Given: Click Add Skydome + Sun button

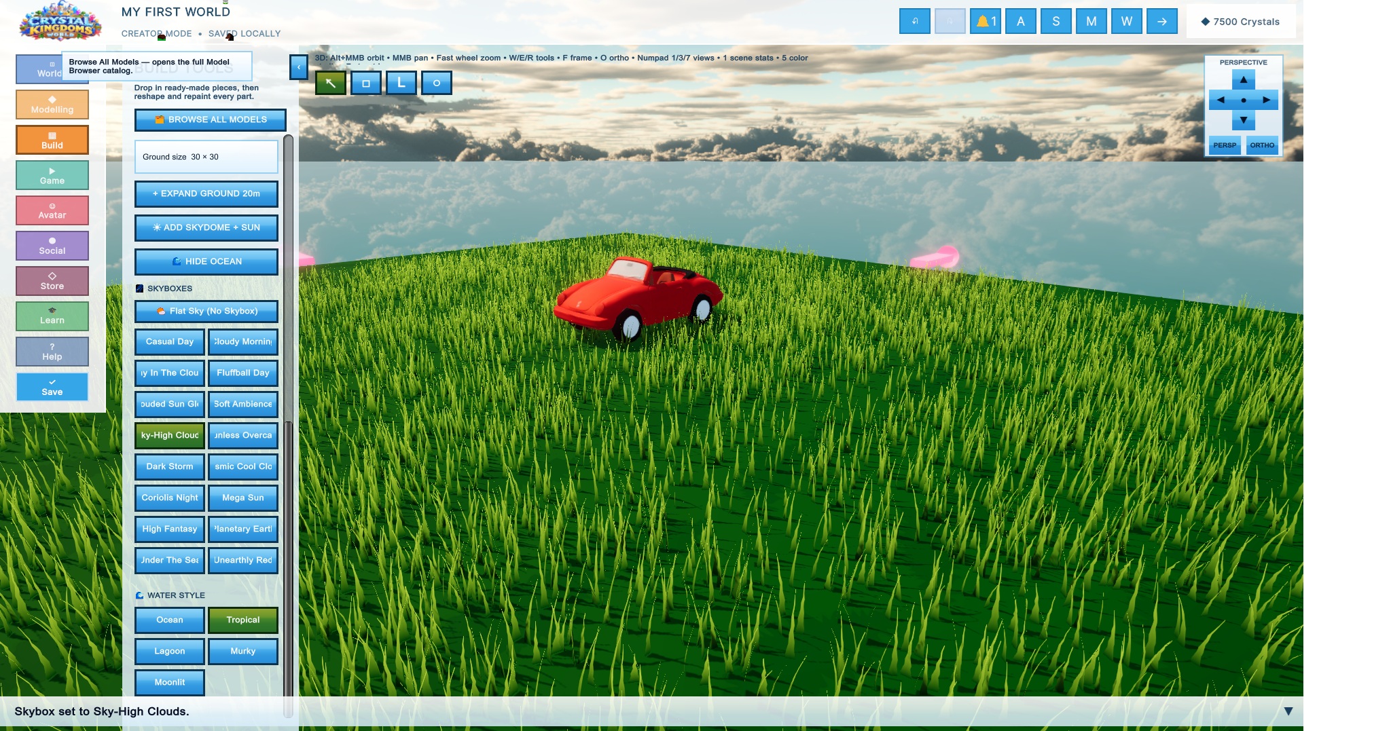Looking at the screenshot, I should (x=206, y=227).
